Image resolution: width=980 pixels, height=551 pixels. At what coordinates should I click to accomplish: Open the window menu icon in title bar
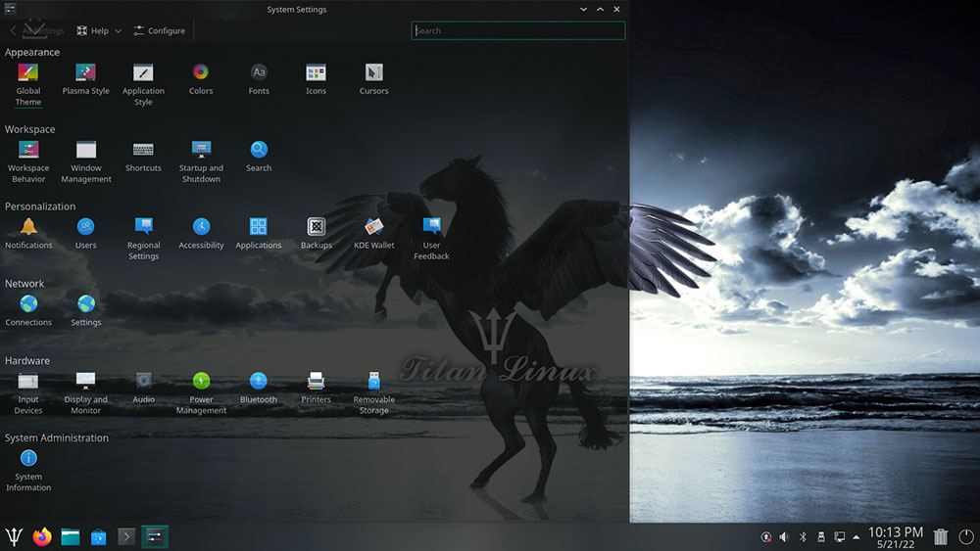pos(10,9)
